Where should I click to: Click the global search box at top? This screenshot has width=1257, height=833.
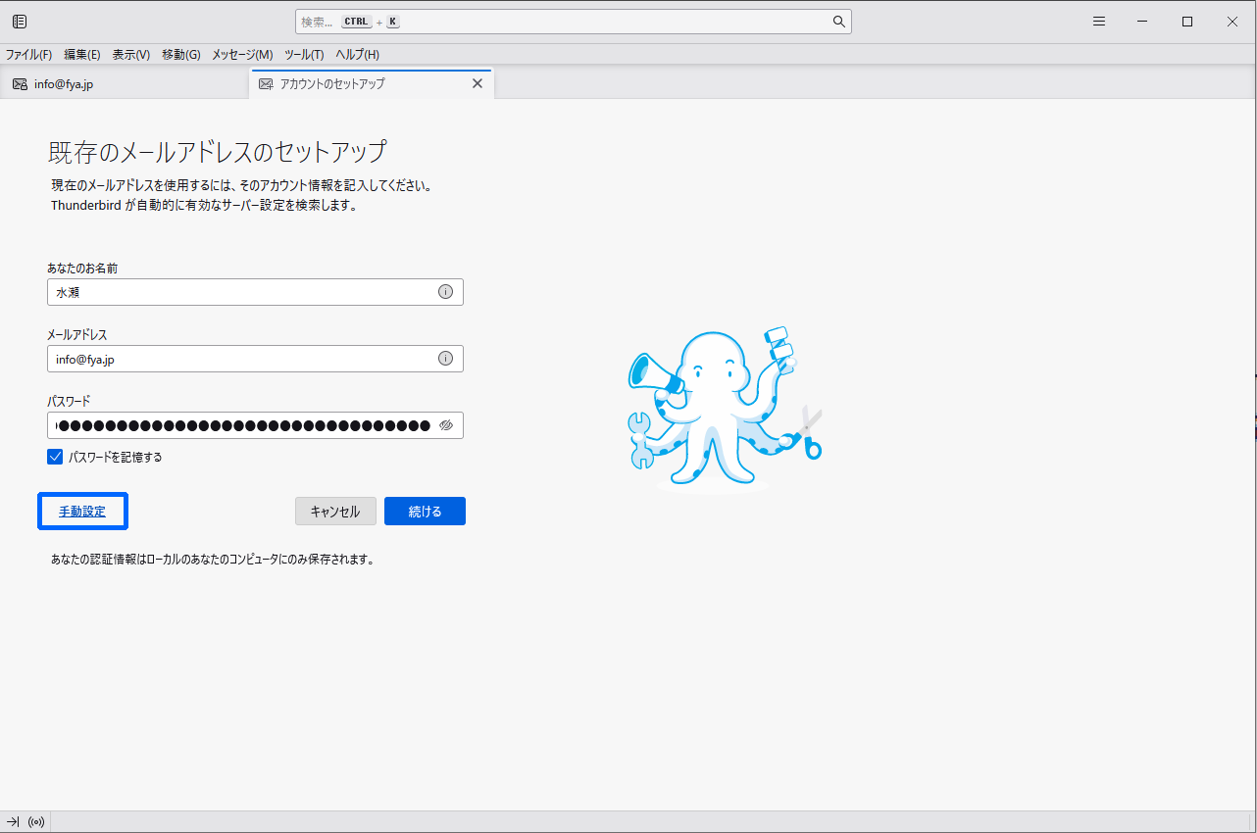coord(573,22)
